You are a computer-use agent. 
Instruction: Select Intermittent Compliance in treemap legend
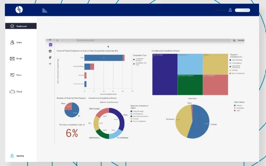[x=235, y=66]
